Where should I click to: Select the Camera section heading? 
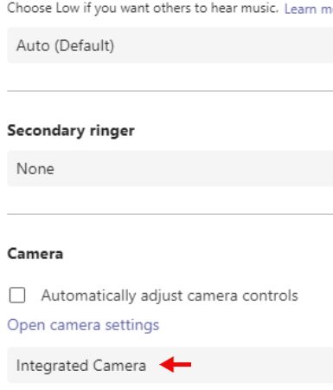click(x=35, y=254)
